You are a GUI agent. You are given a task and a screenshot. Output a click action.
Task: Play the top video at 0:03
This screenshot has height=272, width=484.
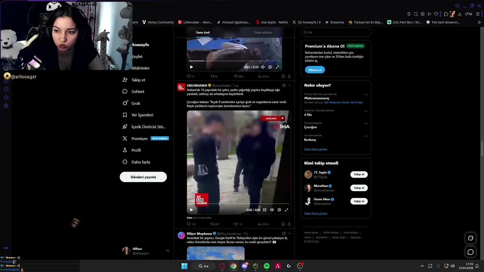[x=191, y=67]
